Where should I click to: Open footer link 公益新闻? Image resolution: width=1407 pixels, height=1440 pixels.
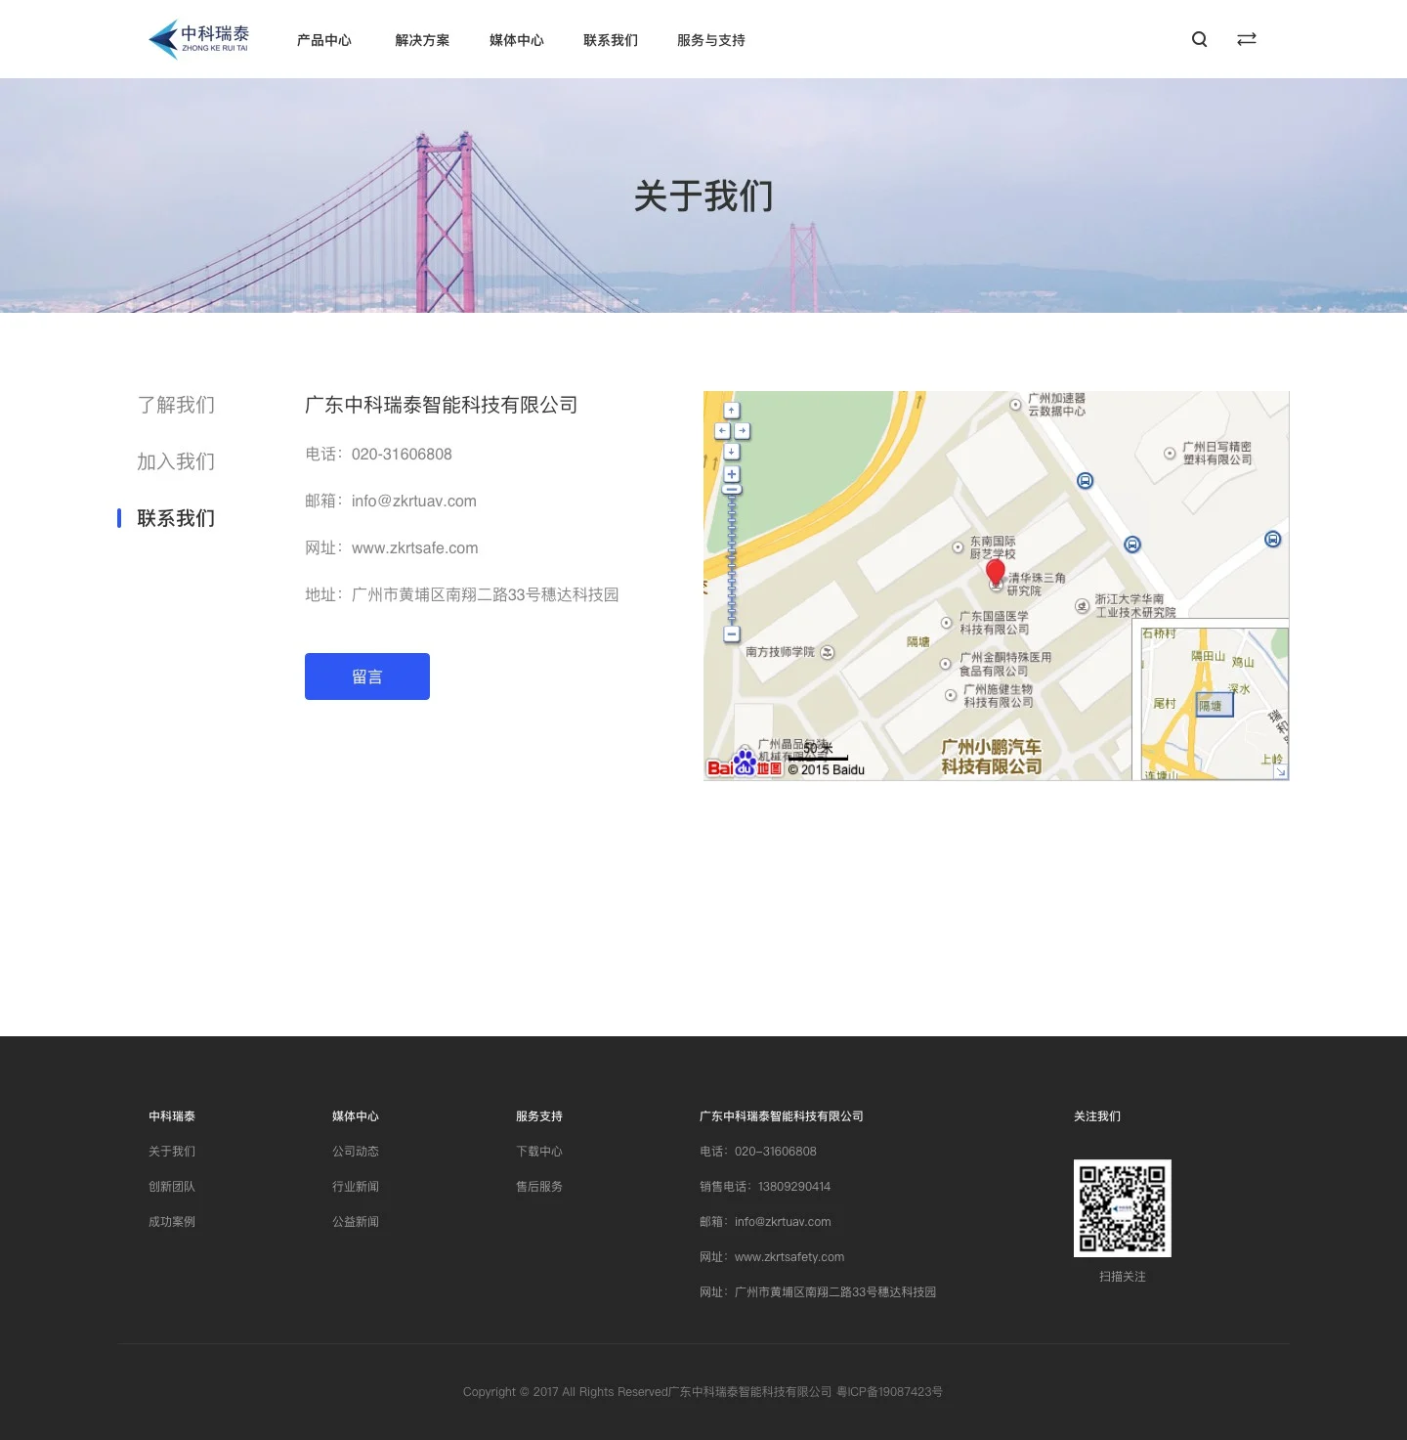pos(356,1222)
